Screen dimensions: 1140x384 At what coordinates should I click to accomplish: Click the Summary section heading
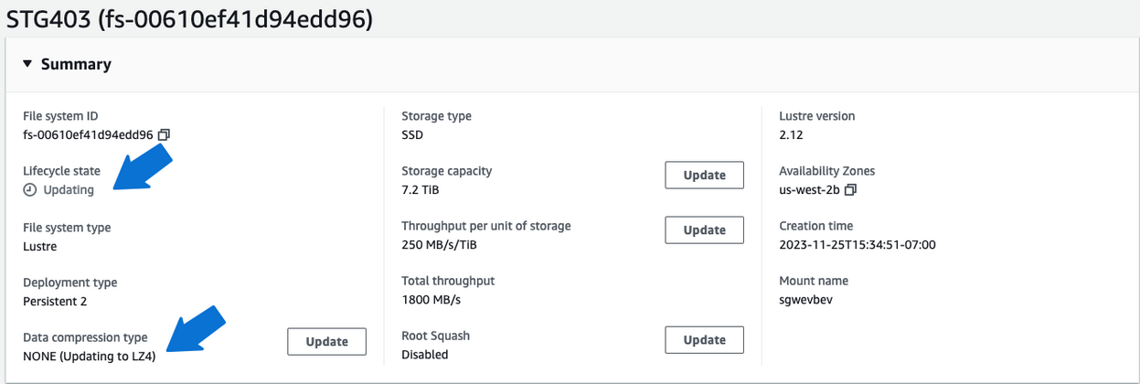click(76, 64)
